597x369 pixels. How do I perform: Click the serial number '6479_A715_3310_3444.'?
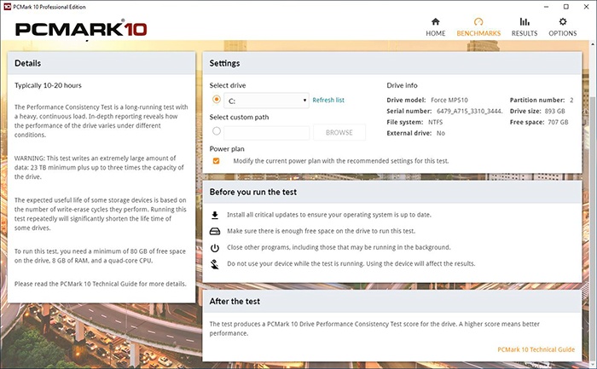(469, 111)
